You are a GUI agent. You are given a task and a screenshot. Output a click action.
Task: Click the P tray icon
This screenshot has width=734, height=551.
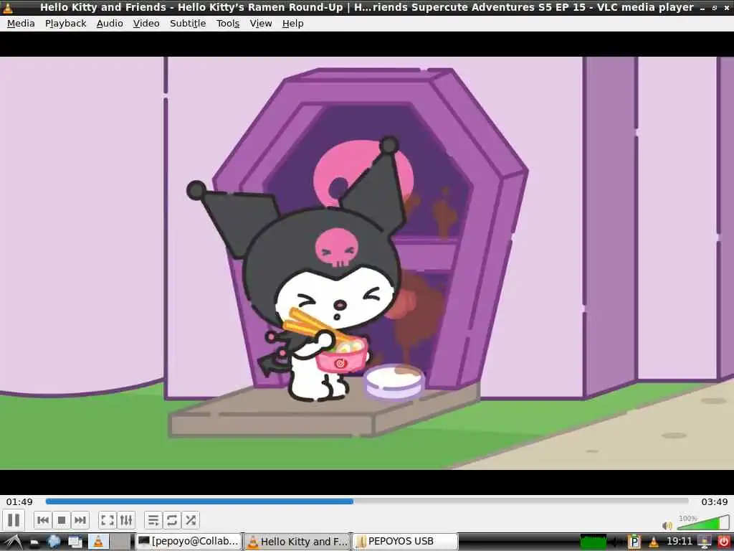pos(634,542)
